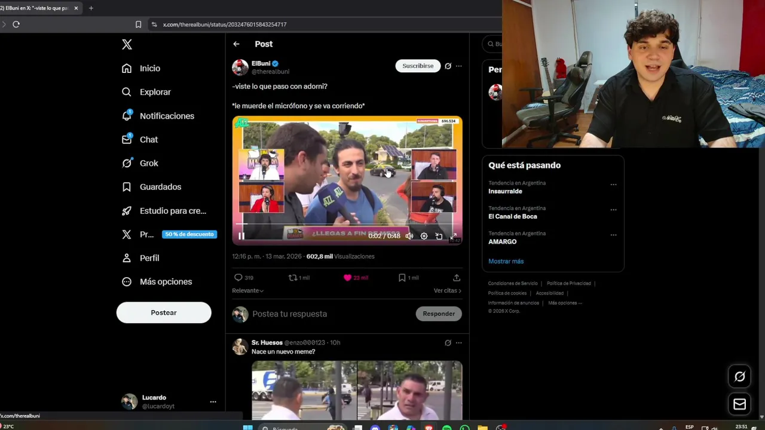Open Grok from the sidebar

click(140, 163)
